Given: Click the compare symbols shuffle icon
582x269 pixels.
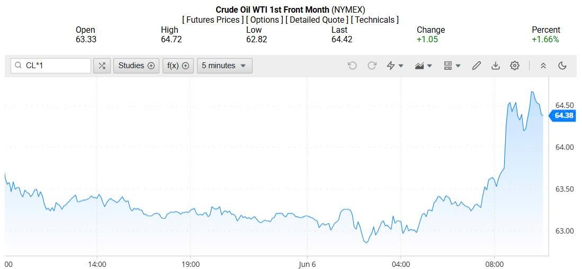Looking at the screenshot, I should tap(102, 66).
